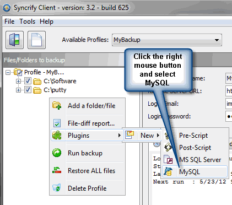This screenshot has height=205, width=232.
Task: Select the Profile - MyB... tree label
Action: pos(44,72)
